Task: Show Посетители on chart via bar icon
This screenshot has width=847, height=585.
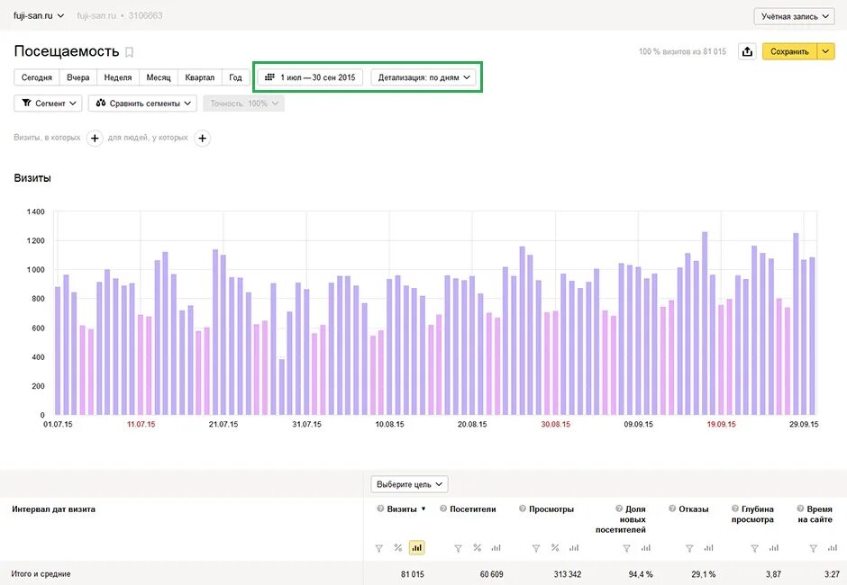Action: [496, 548]
